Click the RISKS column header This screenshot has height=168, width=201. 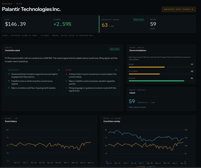coord(68,70)
